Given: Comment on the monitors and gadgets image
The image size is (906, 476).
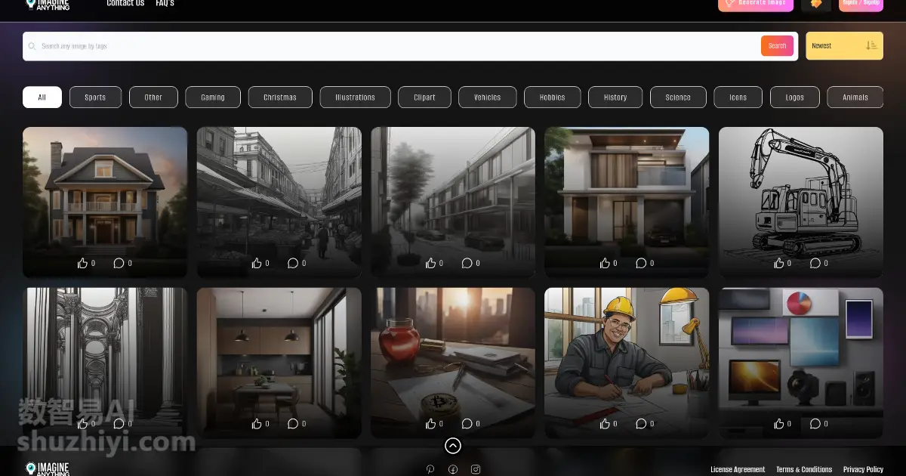Looking at the screenshot, I should tap(815, 424).
